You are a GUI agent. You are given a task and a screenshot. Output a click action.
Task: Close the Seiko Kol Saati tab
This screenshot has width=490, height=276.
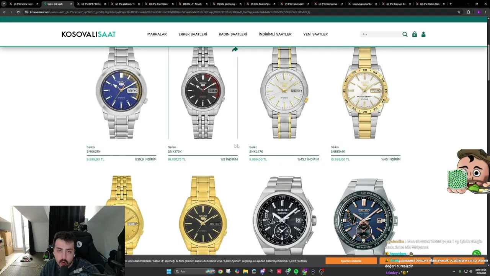[x=71, y=4]
